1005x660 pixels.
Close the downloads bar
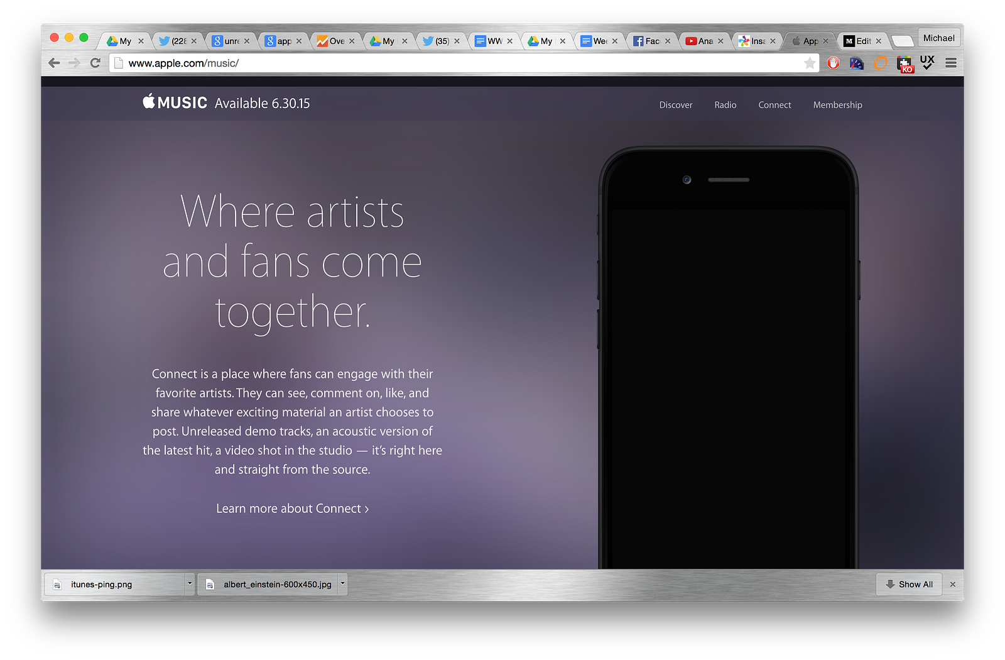point(953,585)
